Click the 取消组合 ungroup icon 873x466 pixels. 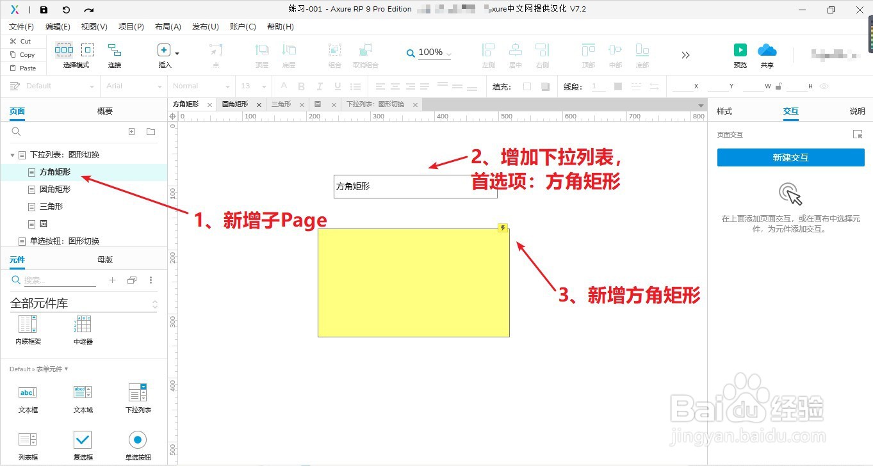366,50
